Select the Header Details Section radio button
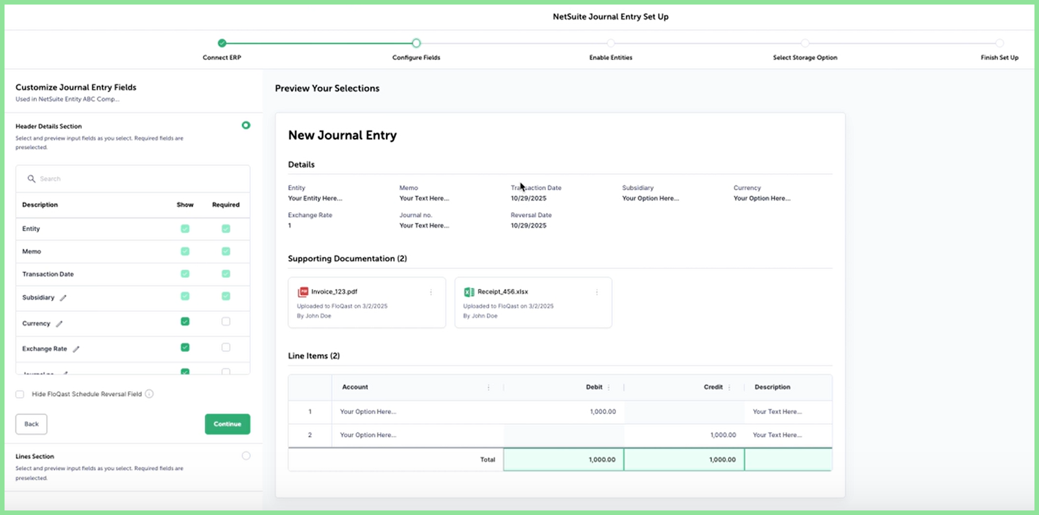This screenshot has width=1039, height=515. [x=246, y=125]
